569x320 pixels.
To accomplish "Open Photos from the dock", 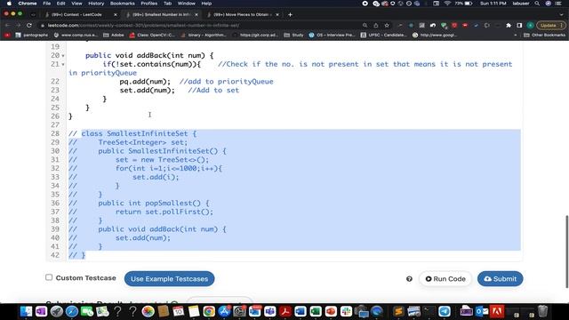I will [x=148, y=311].
